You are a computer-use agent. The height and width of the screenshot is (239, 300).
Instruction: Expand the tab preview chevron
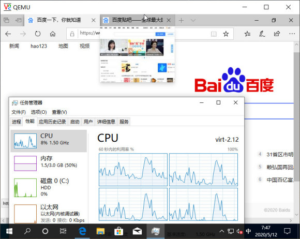point(193,20)
